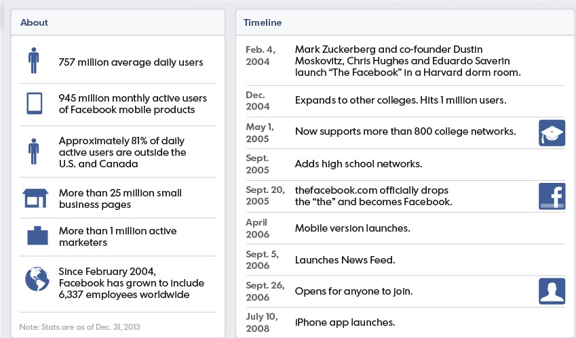Screen dimensions: 576x338
Task: Click 'Launches News Feed.' text
Action: [x=345, y=260]
